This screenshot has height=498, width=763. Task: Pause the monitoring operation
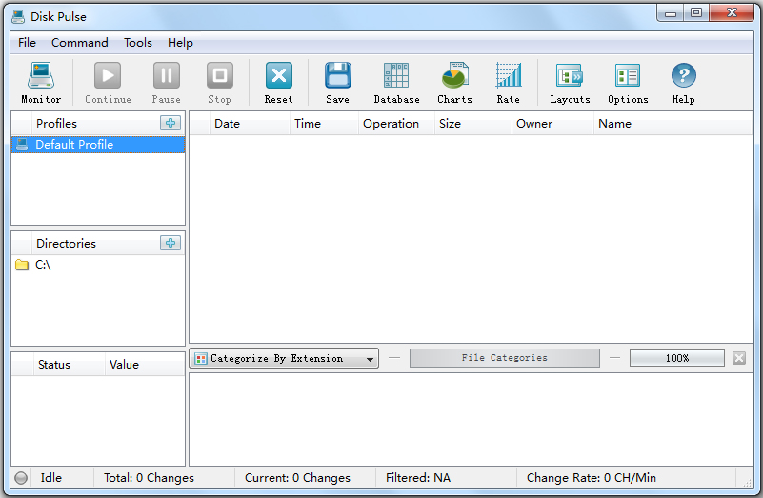(x=166, y=83)
